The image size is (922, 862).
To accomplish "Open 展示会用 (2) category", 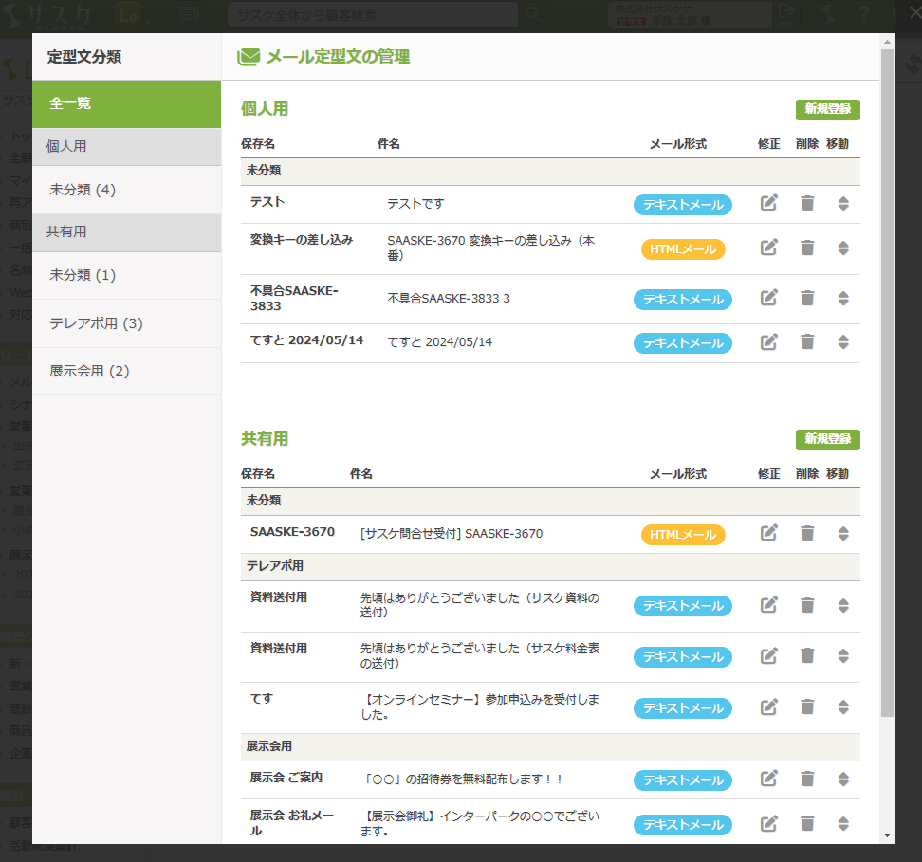I will point(89,371).
